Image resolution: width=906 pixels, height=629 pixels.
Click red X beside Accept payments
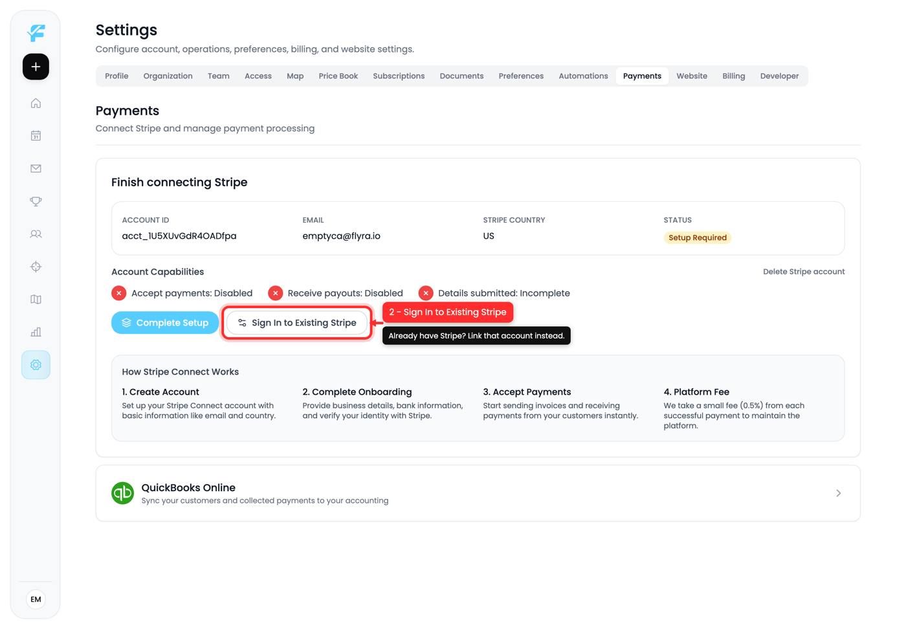click(x=119, y=293)
